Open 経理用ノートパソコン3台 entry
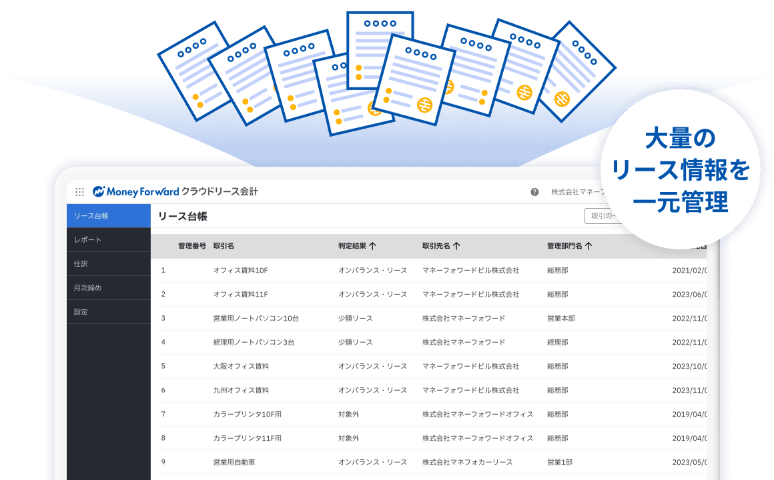This screenshot has width=774, height=480. (254, 343)
